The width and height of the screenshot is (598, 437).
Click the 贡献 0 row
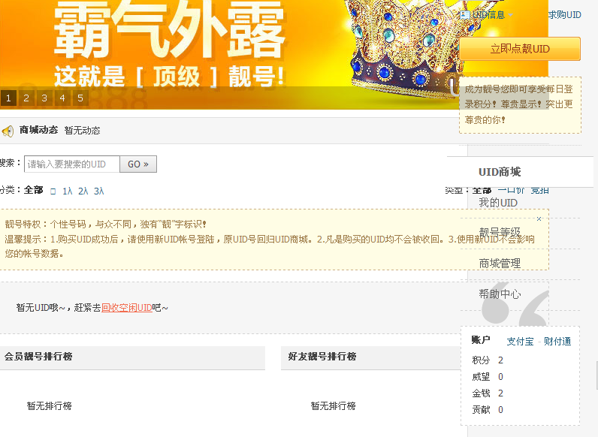pos(488,409)
